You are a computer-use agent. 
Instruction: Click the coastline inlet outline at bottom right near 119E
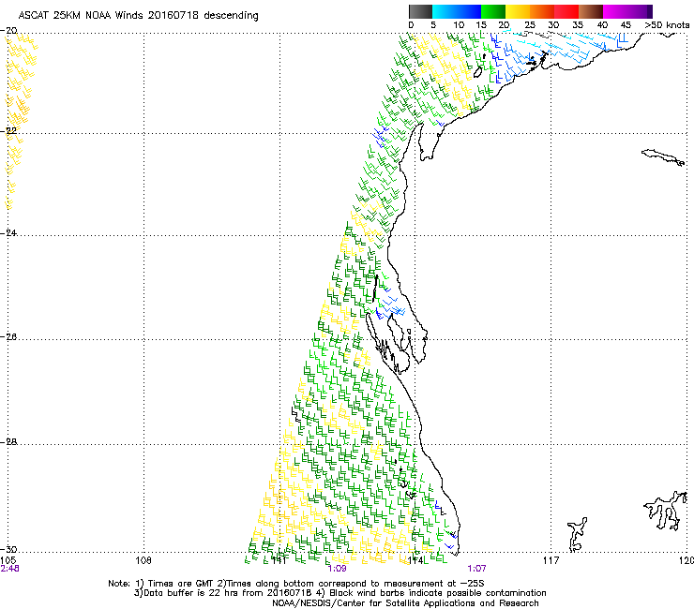point(666,510)
